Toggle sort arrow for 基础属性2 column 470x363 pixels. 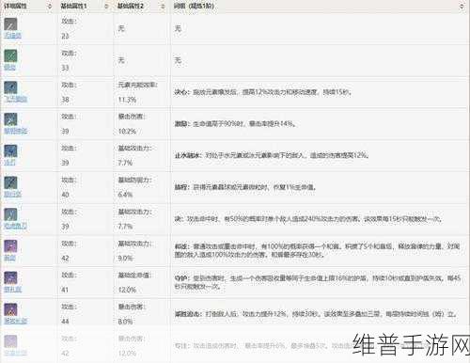point(163,6)
